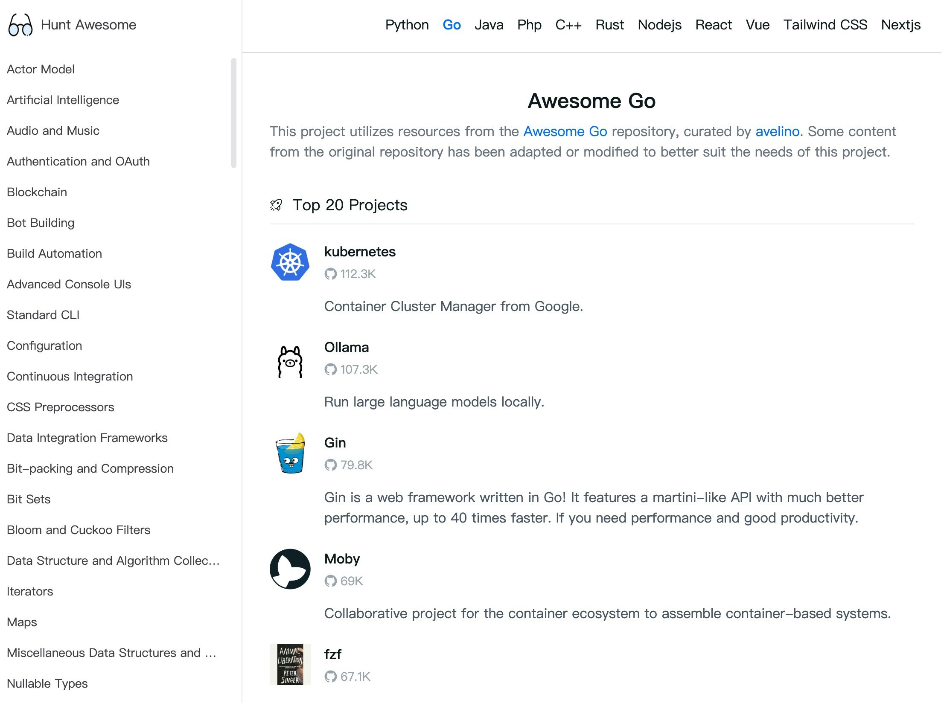
Task: Click the kubernetes helm wheel icon
Action: click(290, 262)
